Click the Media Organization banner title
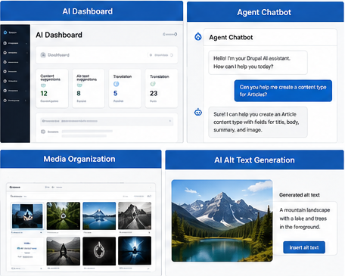Viewport: 345px width, 276px height. tap(79, 159)
